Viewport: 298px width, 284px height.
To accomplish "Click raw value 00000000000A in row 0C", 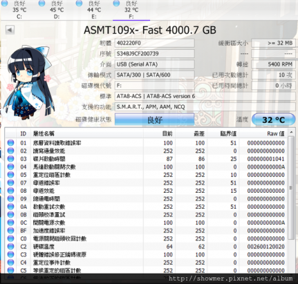I will [x=266, y=223].
